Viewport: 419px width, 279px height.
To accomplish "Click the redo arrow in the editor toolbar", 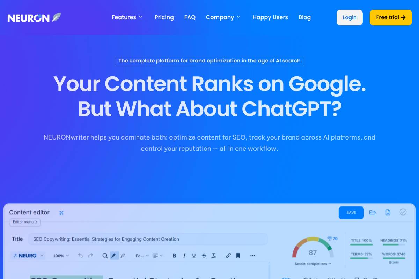I will point(91,256).
